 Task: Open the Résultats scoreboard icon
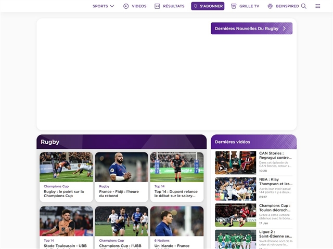[157, 6]
